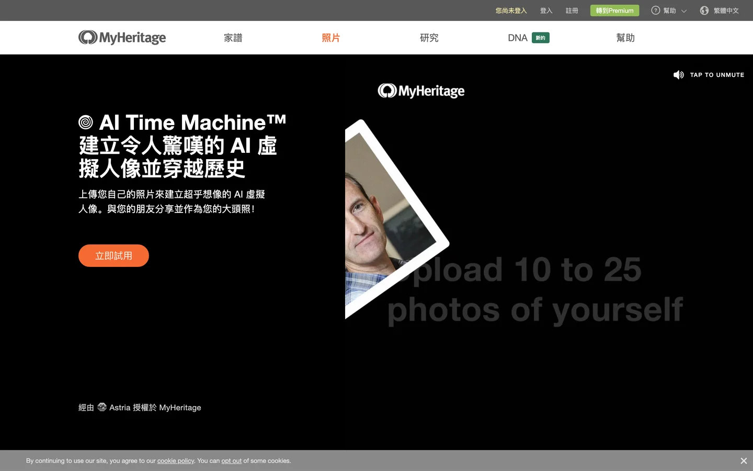Expand the 幫助 dropdown chevron in top bar

pyautogui.click(x=684, y=11)
